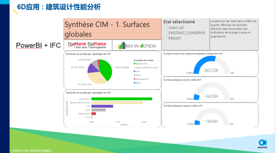Viewport: 276px width, 153px height.
Task: Click the Synthèse CIM Surfaces globales title
Action: (107, 29)
